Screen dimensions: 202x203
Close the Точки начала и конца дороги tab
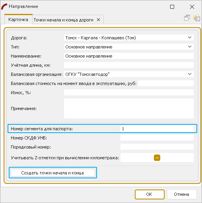(x=98, y=20)
